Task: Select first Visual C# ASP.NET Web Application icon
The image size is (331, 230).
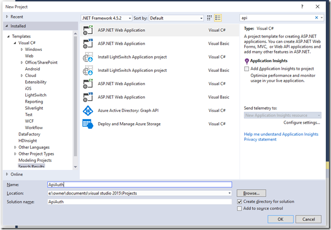Action: [88, 30]
